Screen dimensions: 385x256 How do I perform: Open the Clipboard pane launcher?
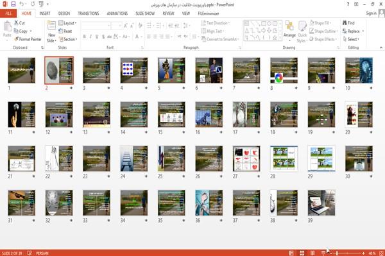(x=42, y=47)
